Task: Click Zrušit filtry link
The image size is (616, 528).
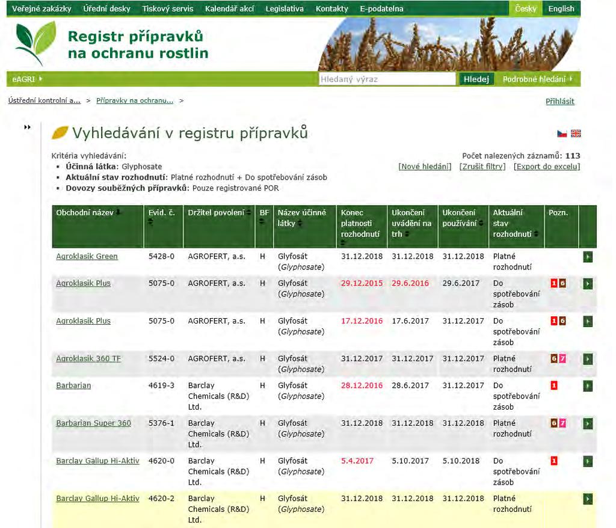Action: [482, 167]
